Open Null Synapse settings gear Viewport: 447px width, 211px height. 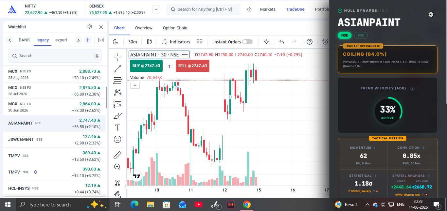point(431,14)
